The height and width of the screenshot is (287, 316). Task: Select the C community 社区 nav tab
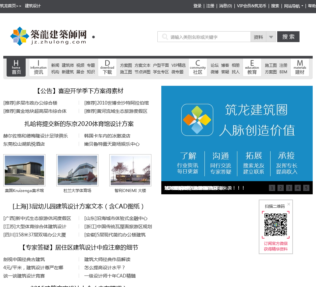click(198, 67)
